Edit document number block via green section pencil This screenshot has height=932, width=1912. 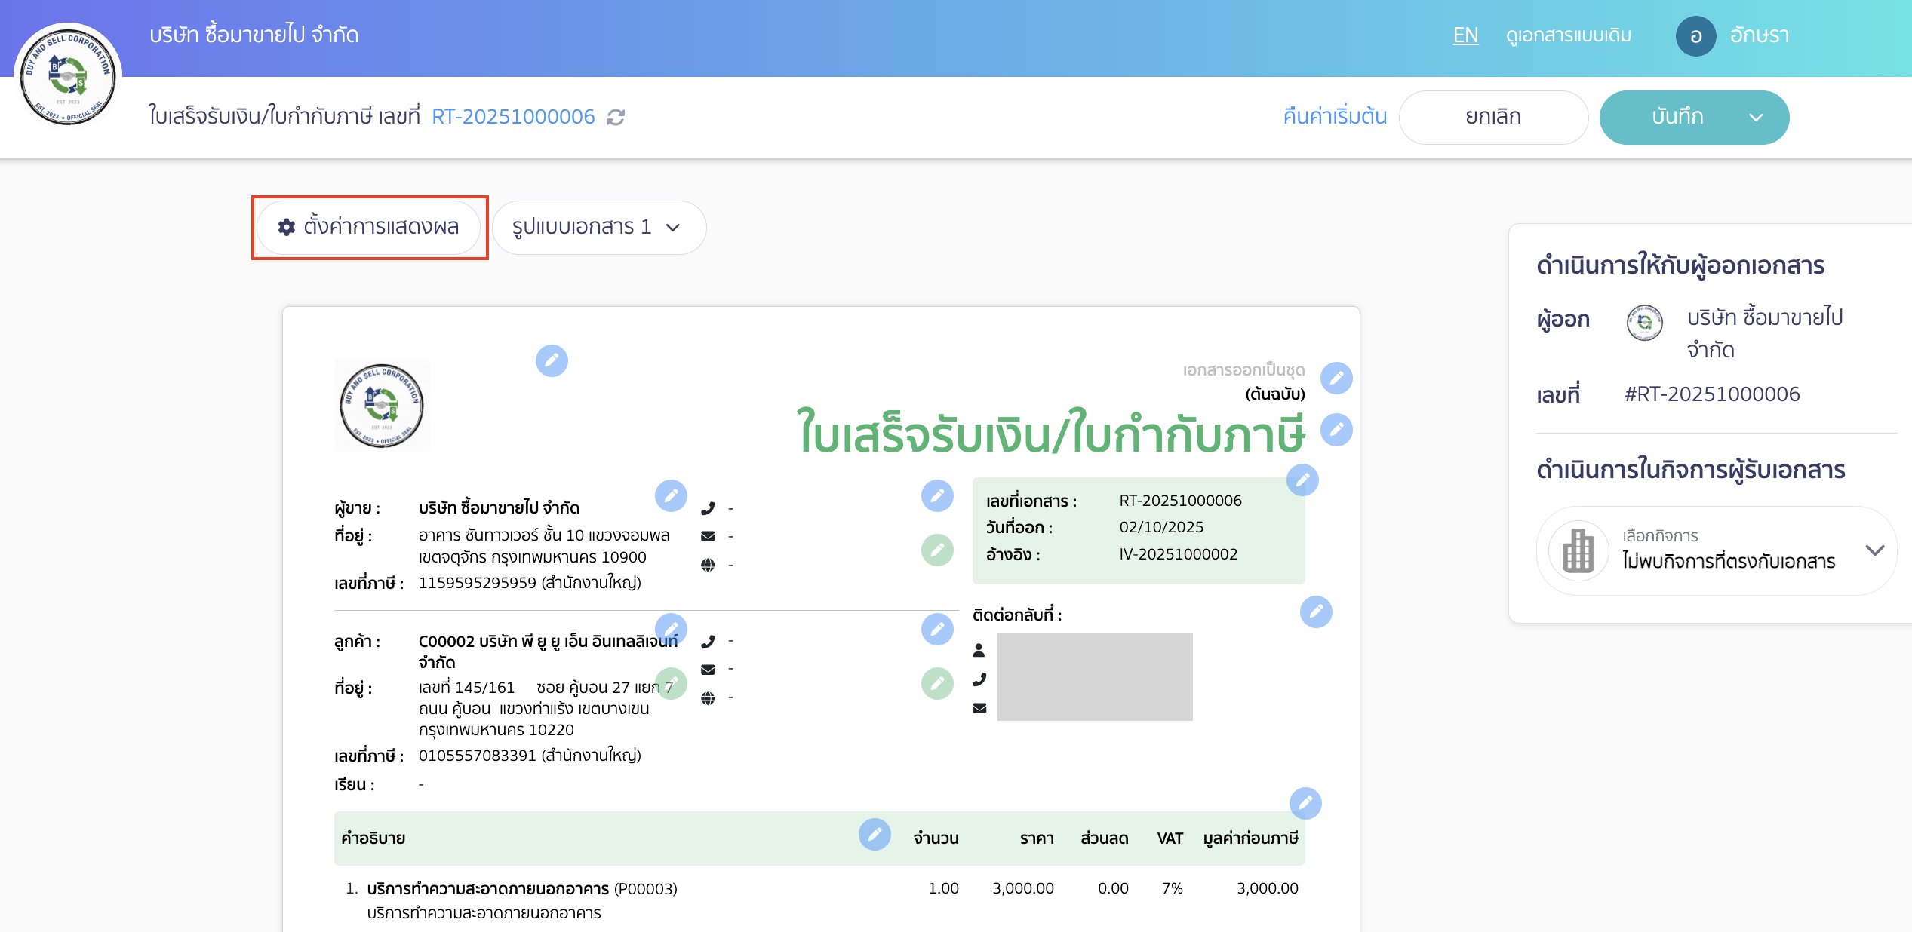(1302, 480)
